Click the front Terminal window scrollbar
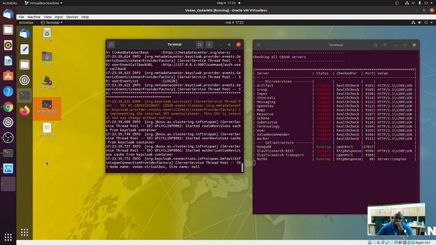This screenshot has height=245, width=436. coord(243,167)
